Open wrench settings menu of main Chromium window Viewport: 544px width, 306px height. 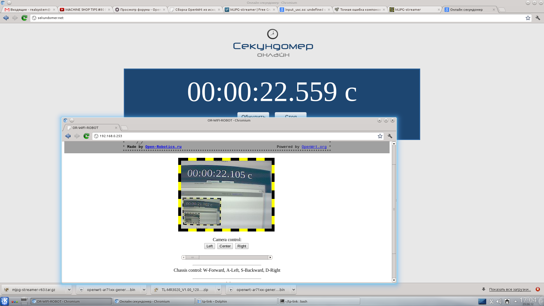click(537, 18)
